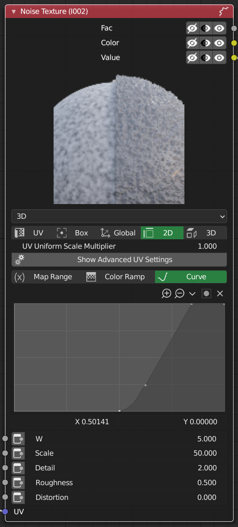
Task: Click the Distortion row socket toggle icon
Action: pos(18,498)
